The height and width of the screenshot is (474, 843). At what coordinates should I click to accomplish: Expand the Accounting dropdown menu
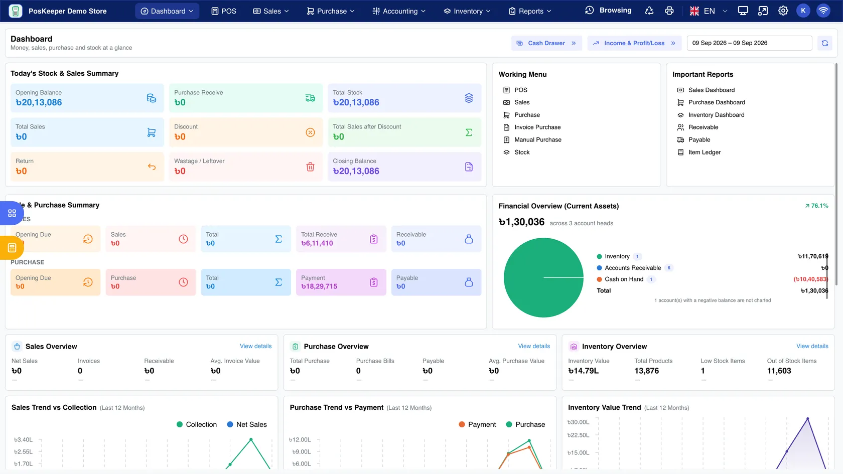pos(399,11)
